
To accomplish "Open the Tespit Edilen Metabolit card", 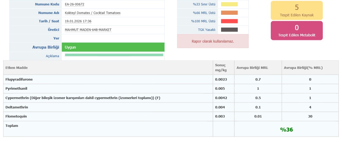I will pos(297,31).
